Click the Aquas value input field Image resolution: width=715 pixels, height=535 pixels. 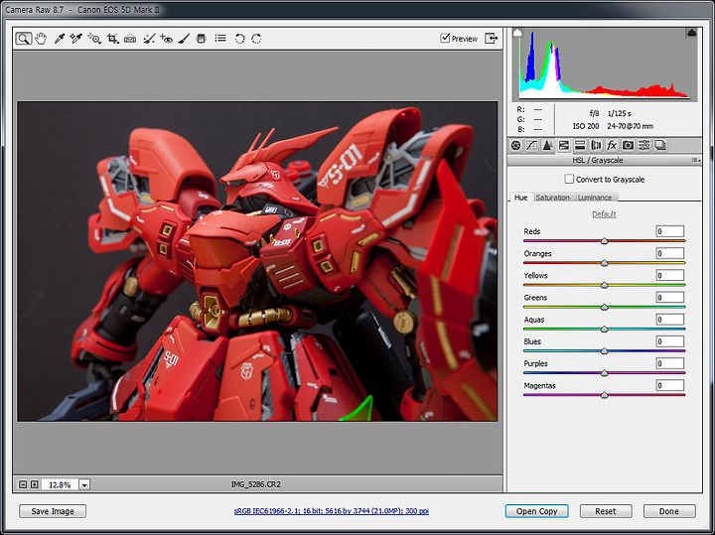pyautogui.click(x=670, y=319)
